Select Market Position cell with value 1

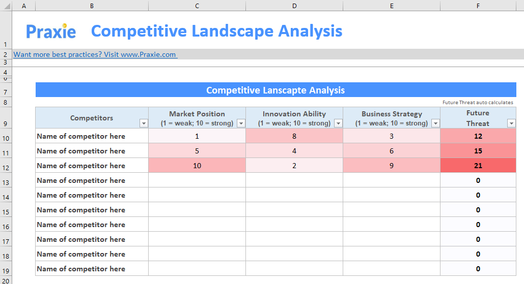click(x=197, y=136)
